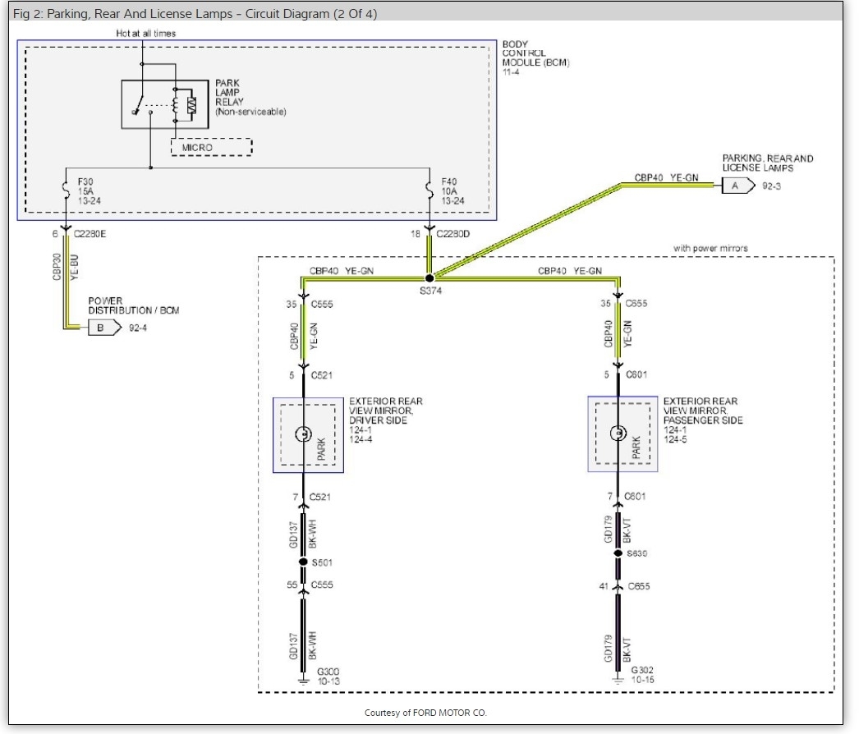Select the 'Hot at all times' label
The image size is (859, 734).
(x=145, y=34)
